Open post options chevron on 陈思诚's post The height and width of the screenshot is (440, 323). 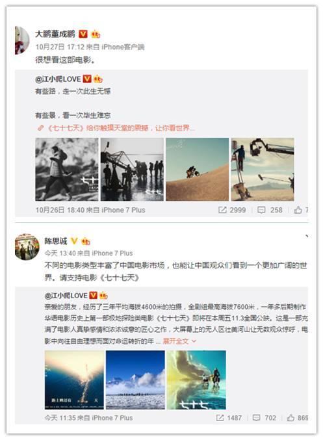coord(307,236)
